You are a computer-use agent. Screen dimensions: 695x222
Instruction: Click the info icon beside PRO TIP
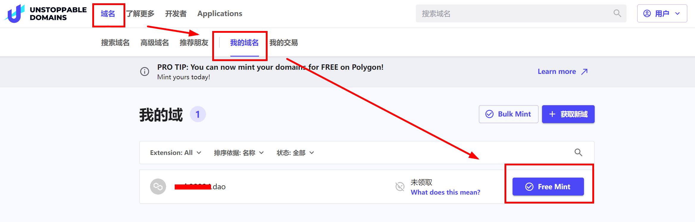145,72
